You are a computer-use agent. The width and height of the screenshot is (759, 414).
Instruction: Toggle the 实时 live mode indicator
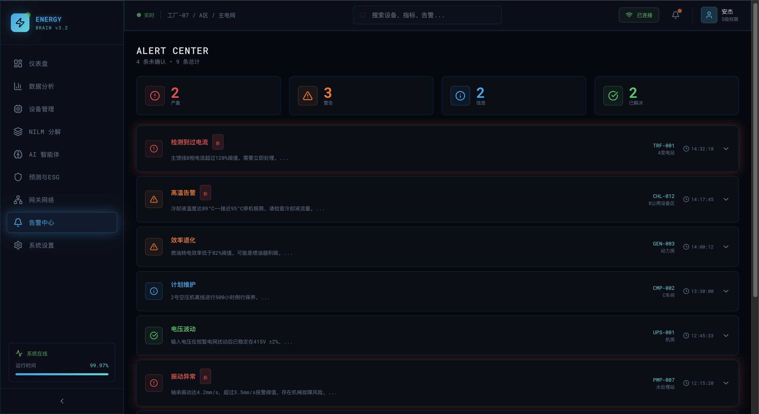pyautogui.click(x=146, y=15)
